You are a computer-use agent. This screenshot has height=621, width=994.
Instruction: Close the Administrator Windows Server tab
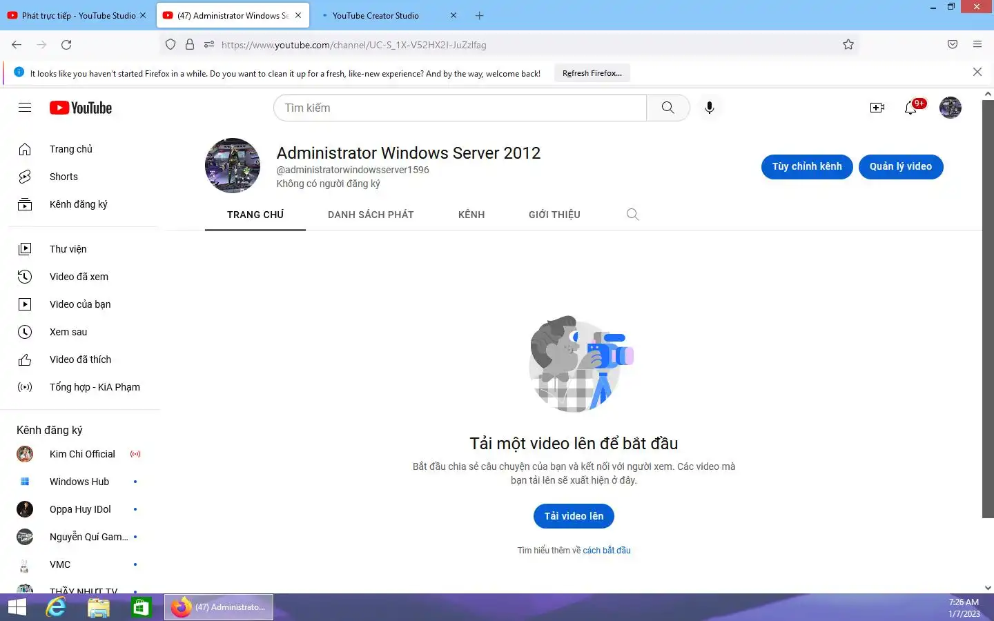pos(298,15)
